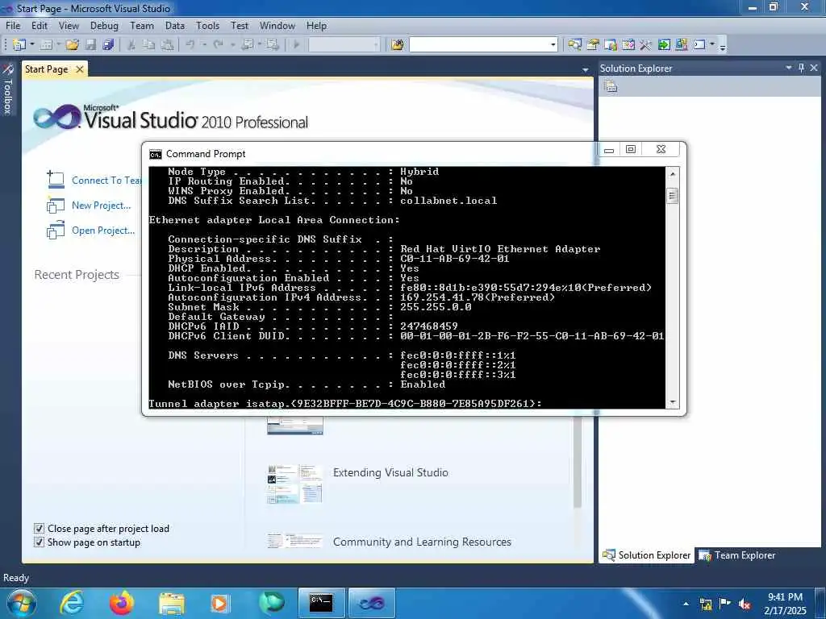
Task: Open the Team menu
Action: click(142, 25)
